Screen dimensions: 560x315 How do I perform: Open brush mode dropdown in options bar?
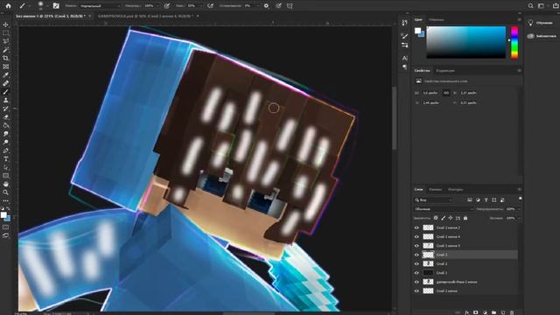(101, 6)
